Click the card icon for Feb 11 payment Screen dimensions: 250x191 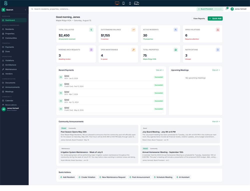(x=61, y=85)
